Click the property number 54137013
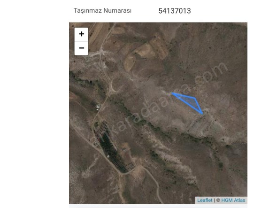The image size is (277, 208). (175, 11)
